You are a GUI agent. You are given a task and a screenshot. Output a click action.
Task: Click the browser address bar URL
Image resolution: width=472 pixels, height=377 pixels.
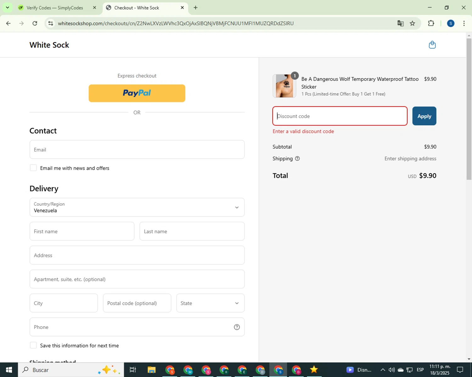176,23
